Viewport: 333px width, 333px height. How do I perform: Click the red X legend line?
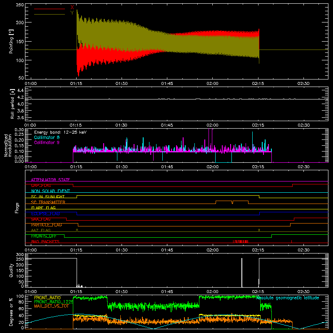[50, 9]
